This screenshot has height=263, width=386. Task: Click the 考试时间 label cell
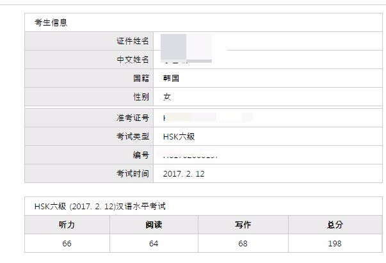coord(89,173)
